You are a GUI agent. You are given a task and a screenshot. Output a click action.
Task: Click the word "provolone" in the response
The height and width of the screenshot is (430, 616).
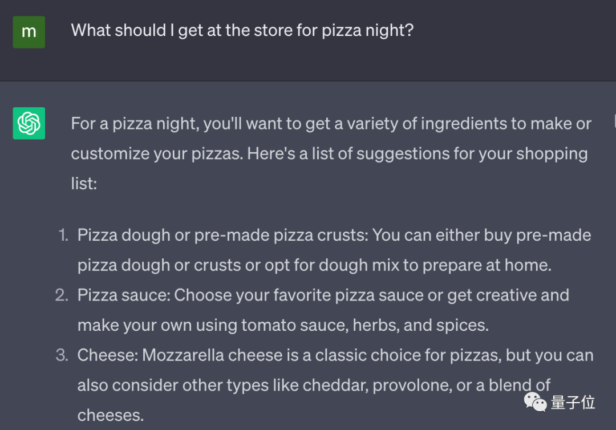coord(410,386)
